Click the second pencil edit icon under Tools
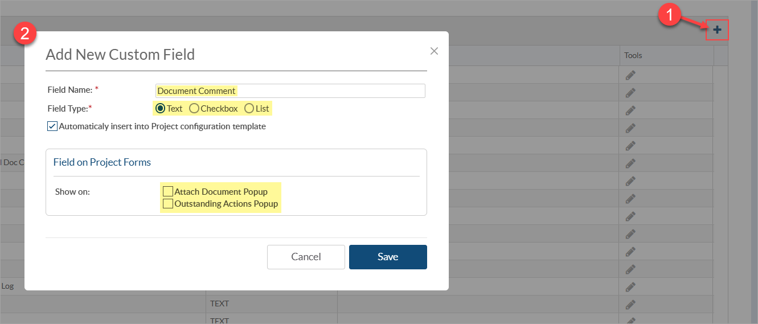Image resolution: width=758 pixels, height=324 pixels. pos(630,93)
